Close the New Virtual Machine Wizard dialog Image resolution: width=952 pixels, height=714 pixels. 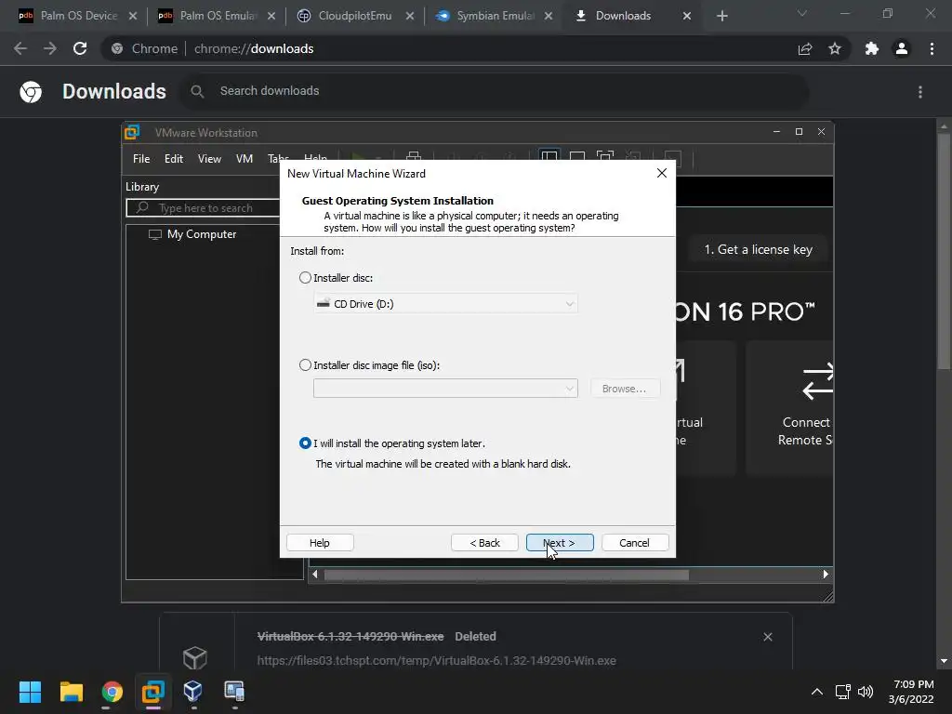[x=662, y=174]
